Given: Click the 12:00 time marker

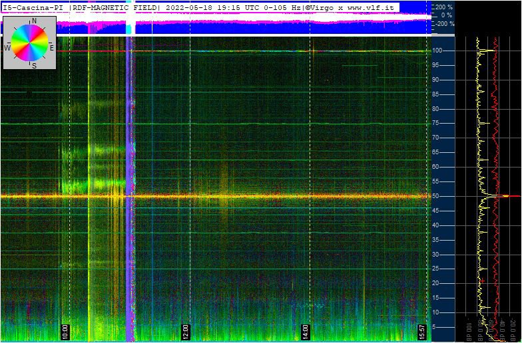Looking at the screenshot, I should [185, 330].
